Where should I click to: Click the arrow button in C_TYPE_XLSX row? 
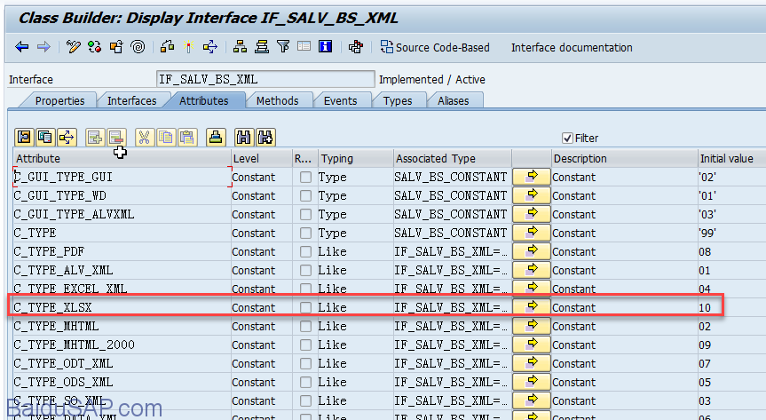click(x=532, y=307)
